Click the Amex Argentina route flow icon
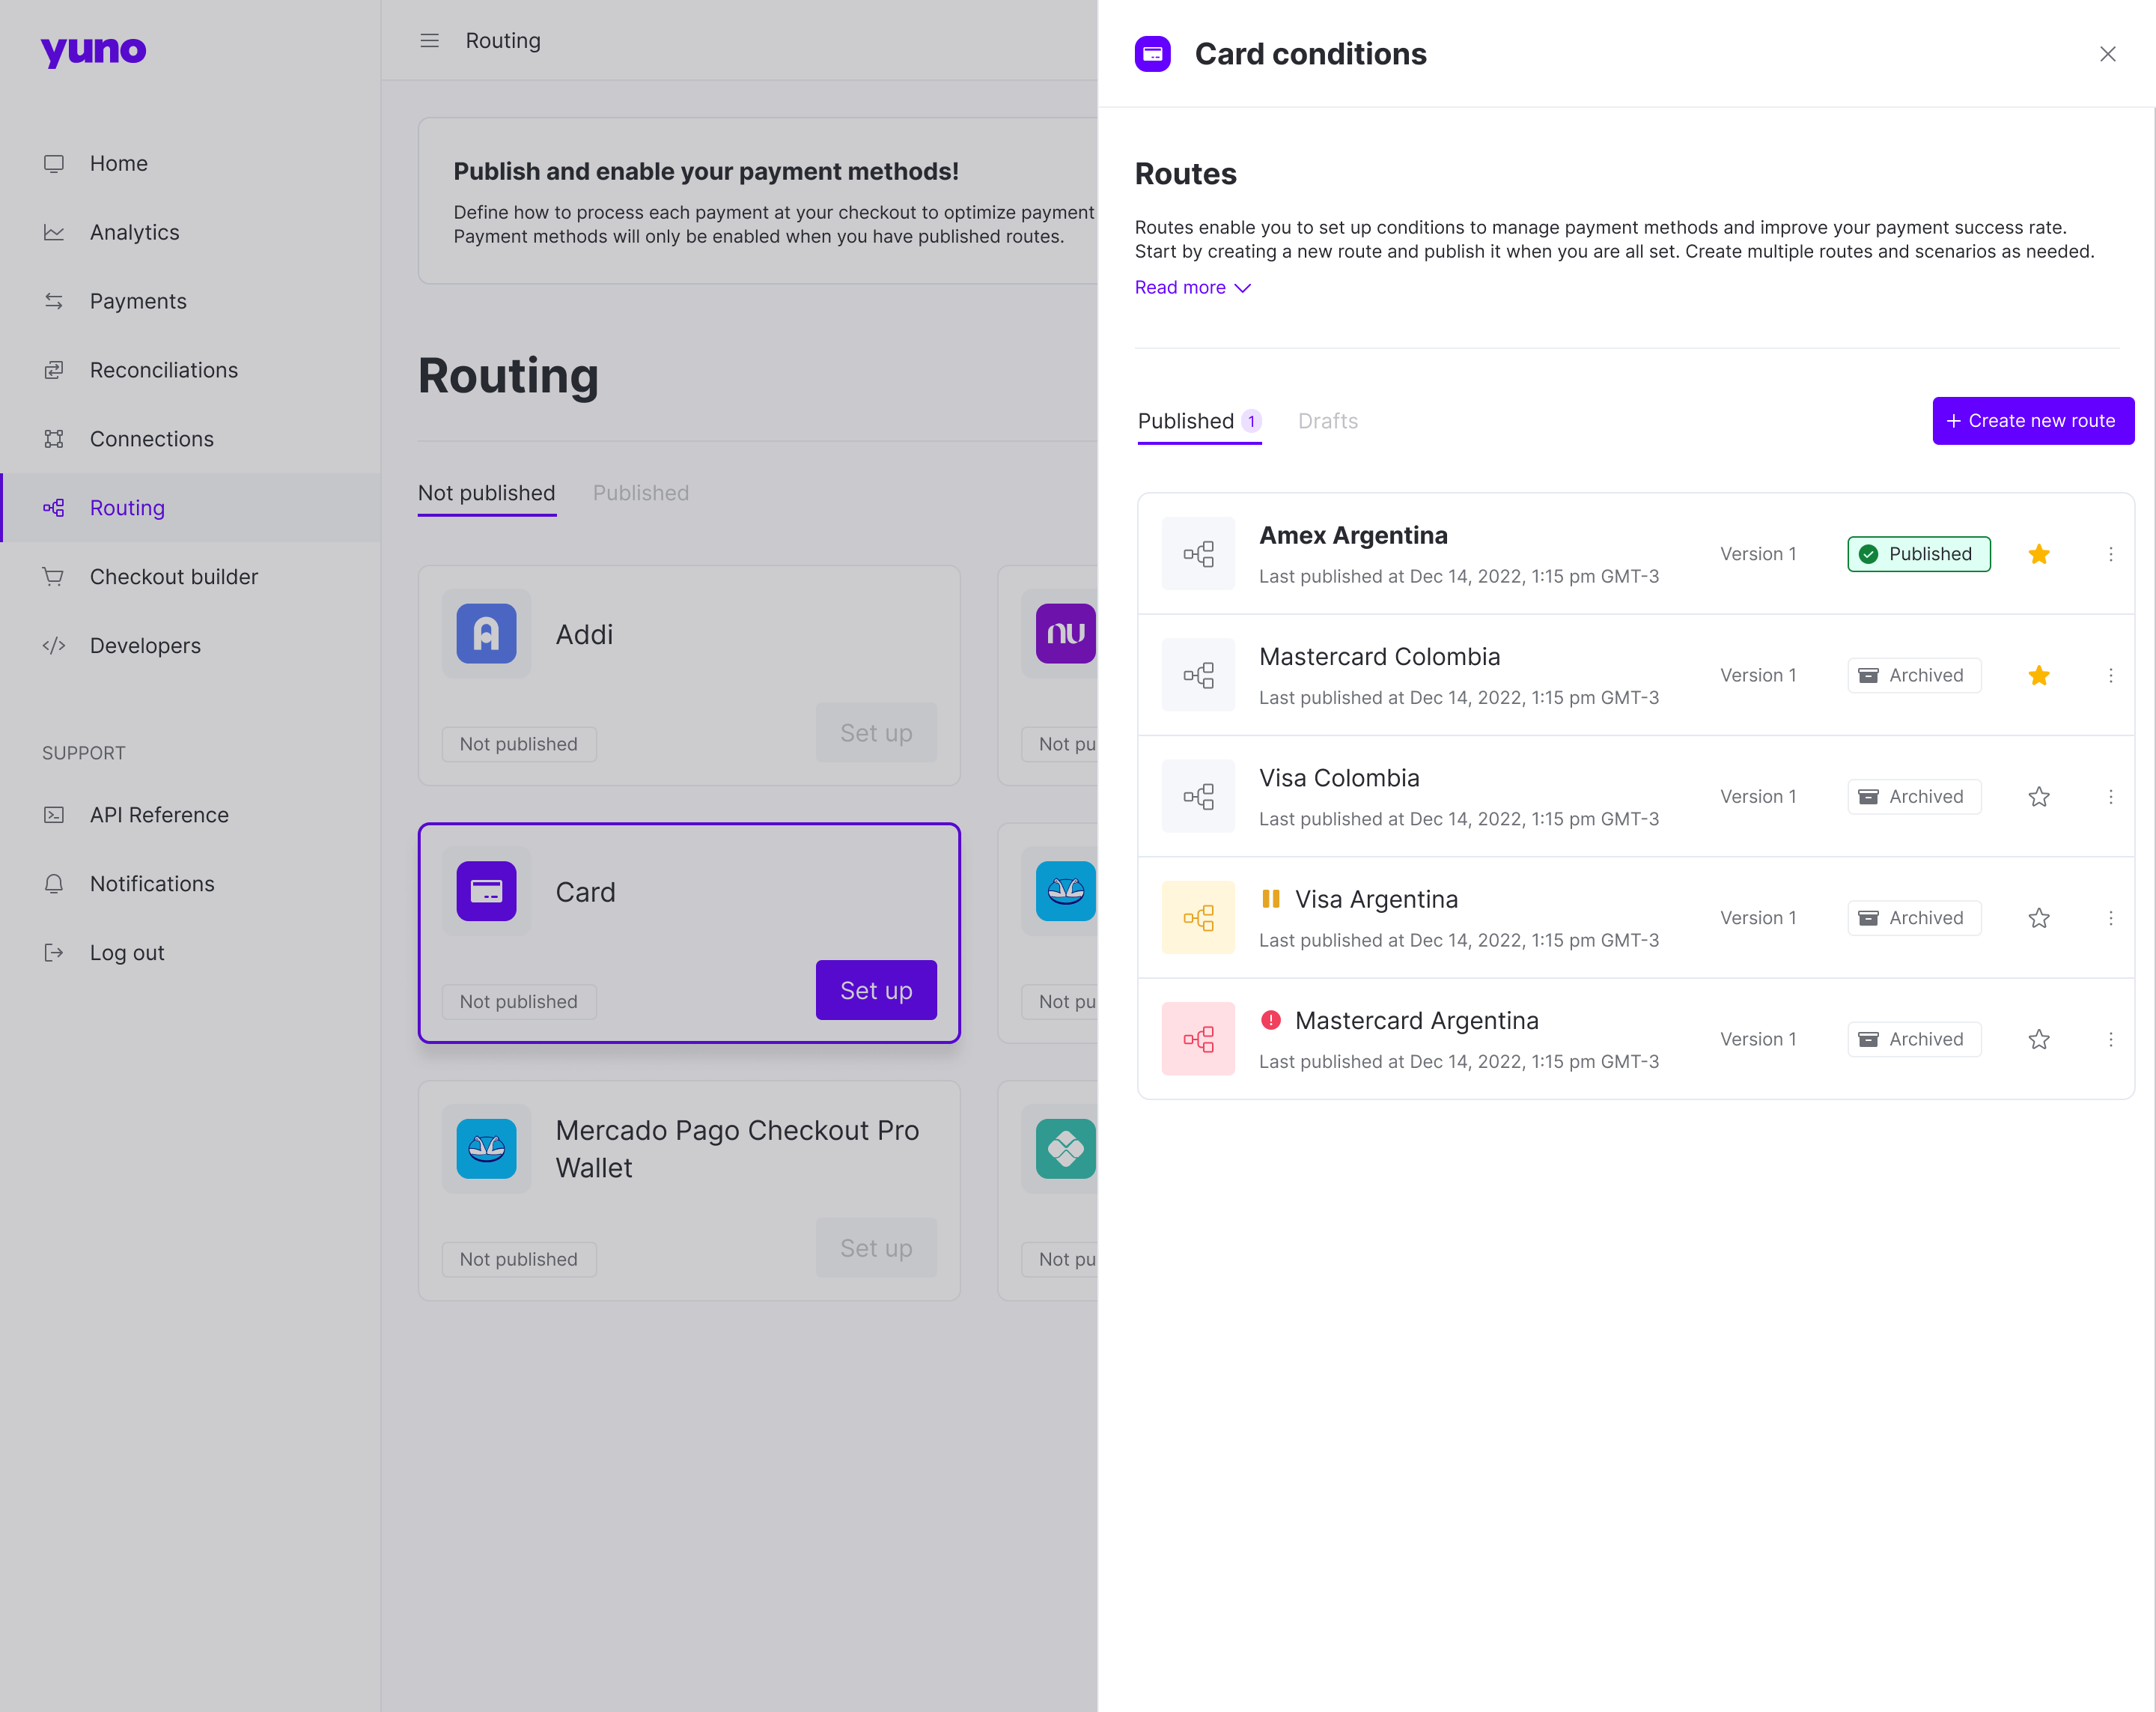This screenshot has height=1712, width=2156. coord(1198,554)
